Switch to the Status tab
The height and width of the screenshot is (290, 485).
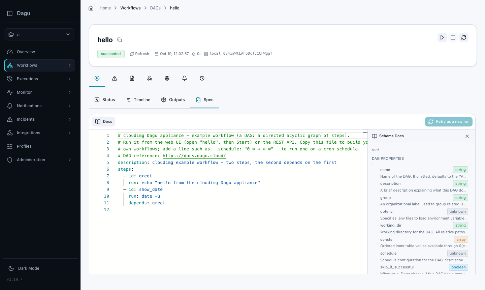click(105, 100)
